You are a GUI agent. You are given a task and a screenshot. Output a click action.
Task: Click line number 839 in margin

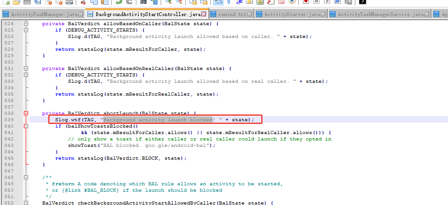tap(9, 119)
